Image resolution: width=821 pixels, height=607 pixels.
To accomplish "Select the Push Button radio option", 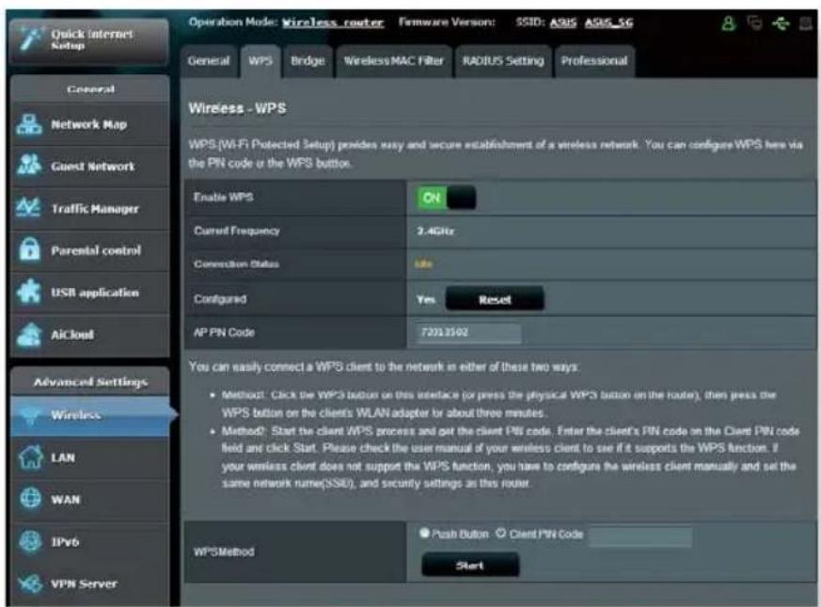I will point(425,534).
